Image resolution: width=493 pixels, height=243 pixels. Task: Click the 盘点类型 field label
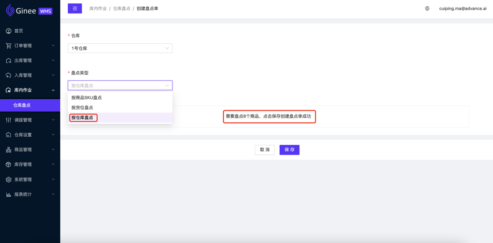coord(80,73)
